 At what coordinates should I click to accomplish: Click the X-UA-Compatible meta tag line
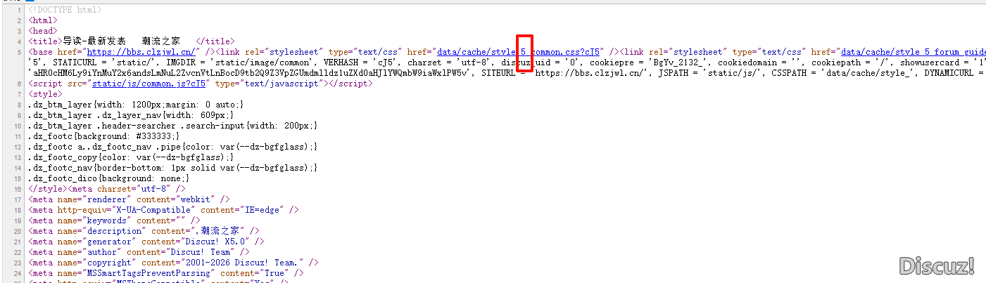coord(163,210)
